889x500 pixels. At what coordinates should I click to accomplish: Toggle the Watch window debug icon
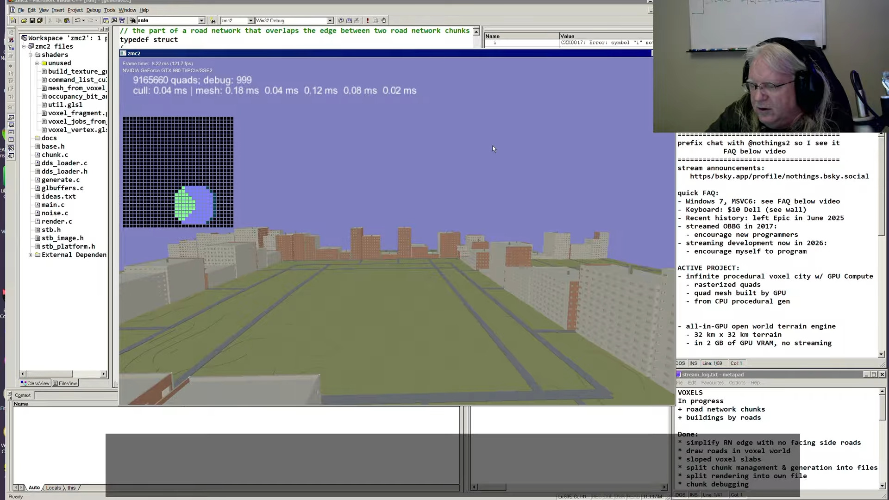click(11, 118)
